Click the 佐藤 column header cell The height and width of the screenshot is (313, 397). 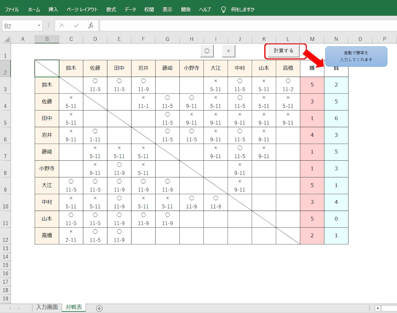tap(95, 68)
